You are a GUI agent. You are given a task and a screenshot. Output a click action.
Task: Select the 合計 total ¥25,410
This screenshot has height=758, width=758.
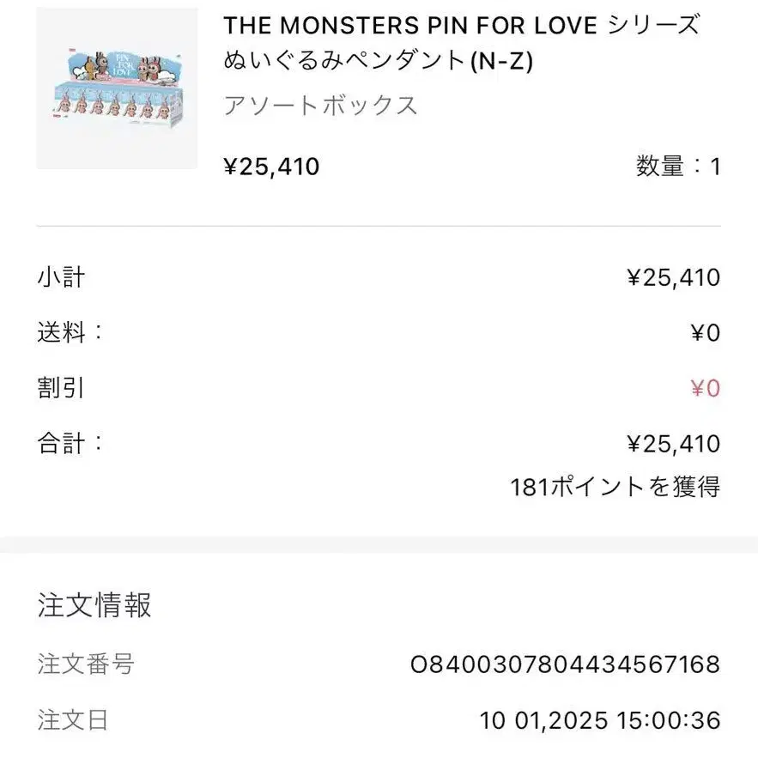(x=674, y=444)
